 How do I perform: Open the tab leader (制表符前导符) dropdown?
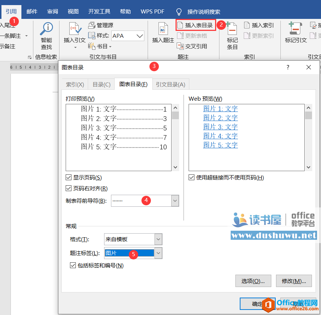tap(175, 201)
